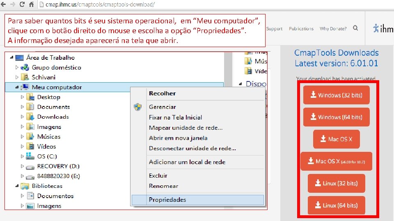
Task: Reload the page with refresh icon
Action: 22,4
